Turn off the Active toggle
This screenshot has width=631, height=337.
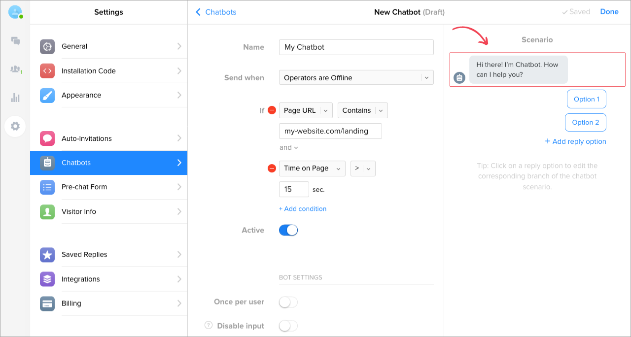tap(288, 230)
